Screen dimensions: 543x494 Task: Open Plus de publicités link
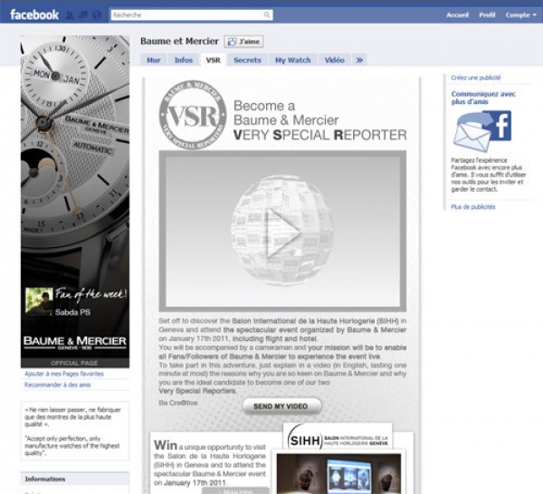click(x=472, y=206)
